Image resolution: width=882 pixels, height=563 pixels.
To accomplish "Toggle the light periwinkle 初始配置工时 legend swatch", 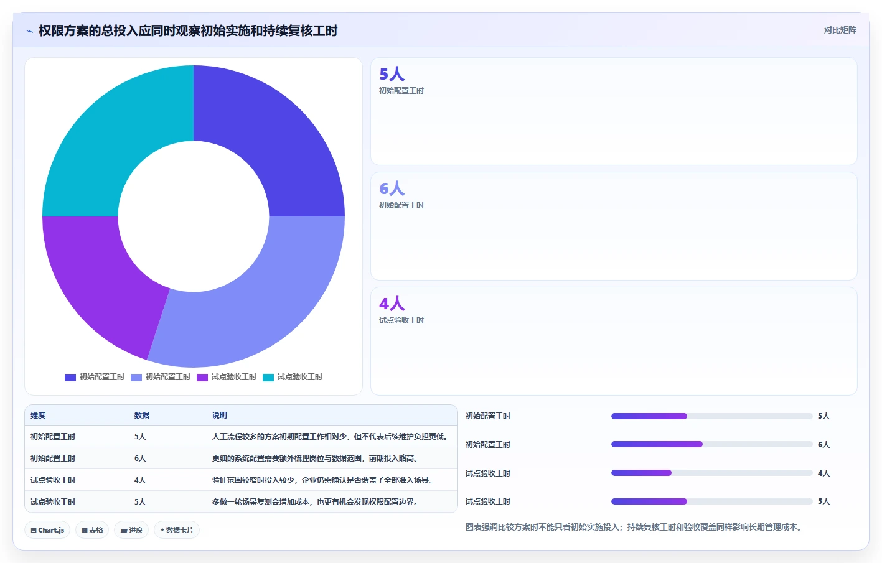I will pyautogui.click(x=136, y=377).
